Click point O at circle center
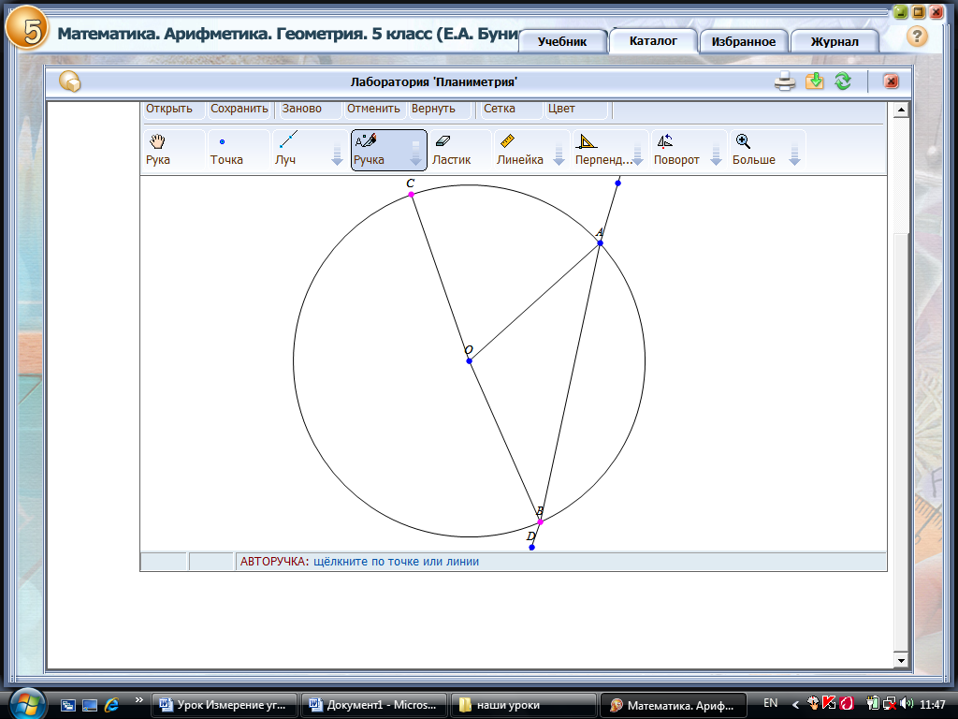 click(470, 360)
